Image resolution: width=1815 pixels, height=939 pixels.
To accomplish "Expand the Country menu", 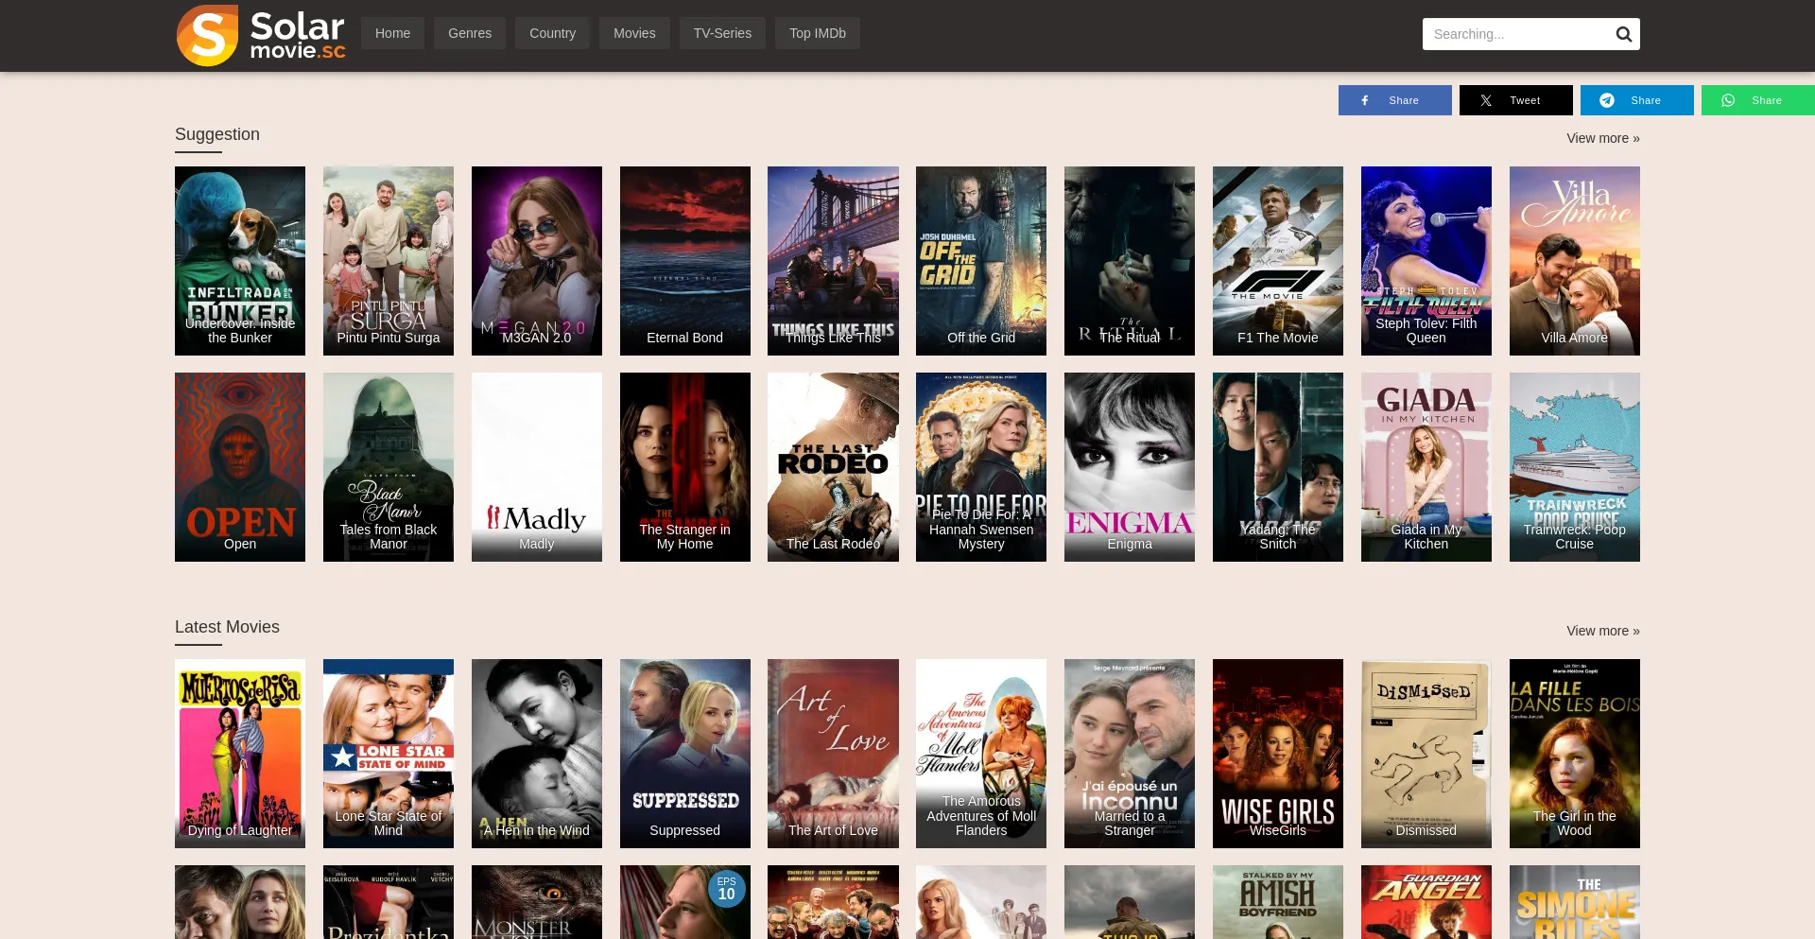I will [x=552, y=33].
